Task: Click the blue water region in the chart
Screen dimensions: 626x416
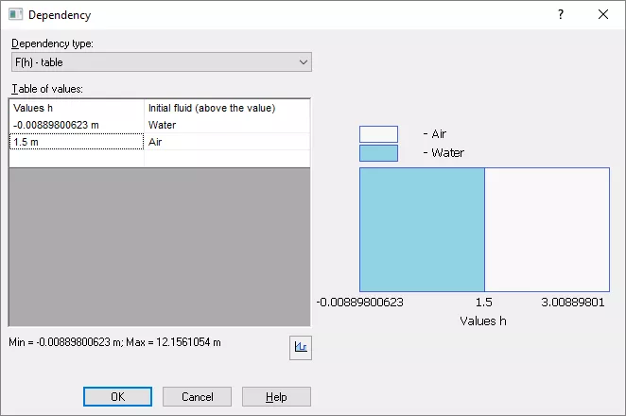Action: pos(422,230)
